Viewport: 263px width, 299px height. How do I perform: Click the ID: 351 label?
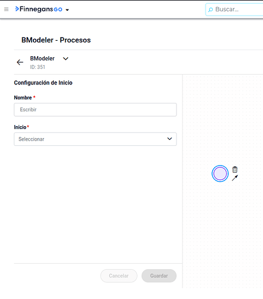[x=38, y=67]
